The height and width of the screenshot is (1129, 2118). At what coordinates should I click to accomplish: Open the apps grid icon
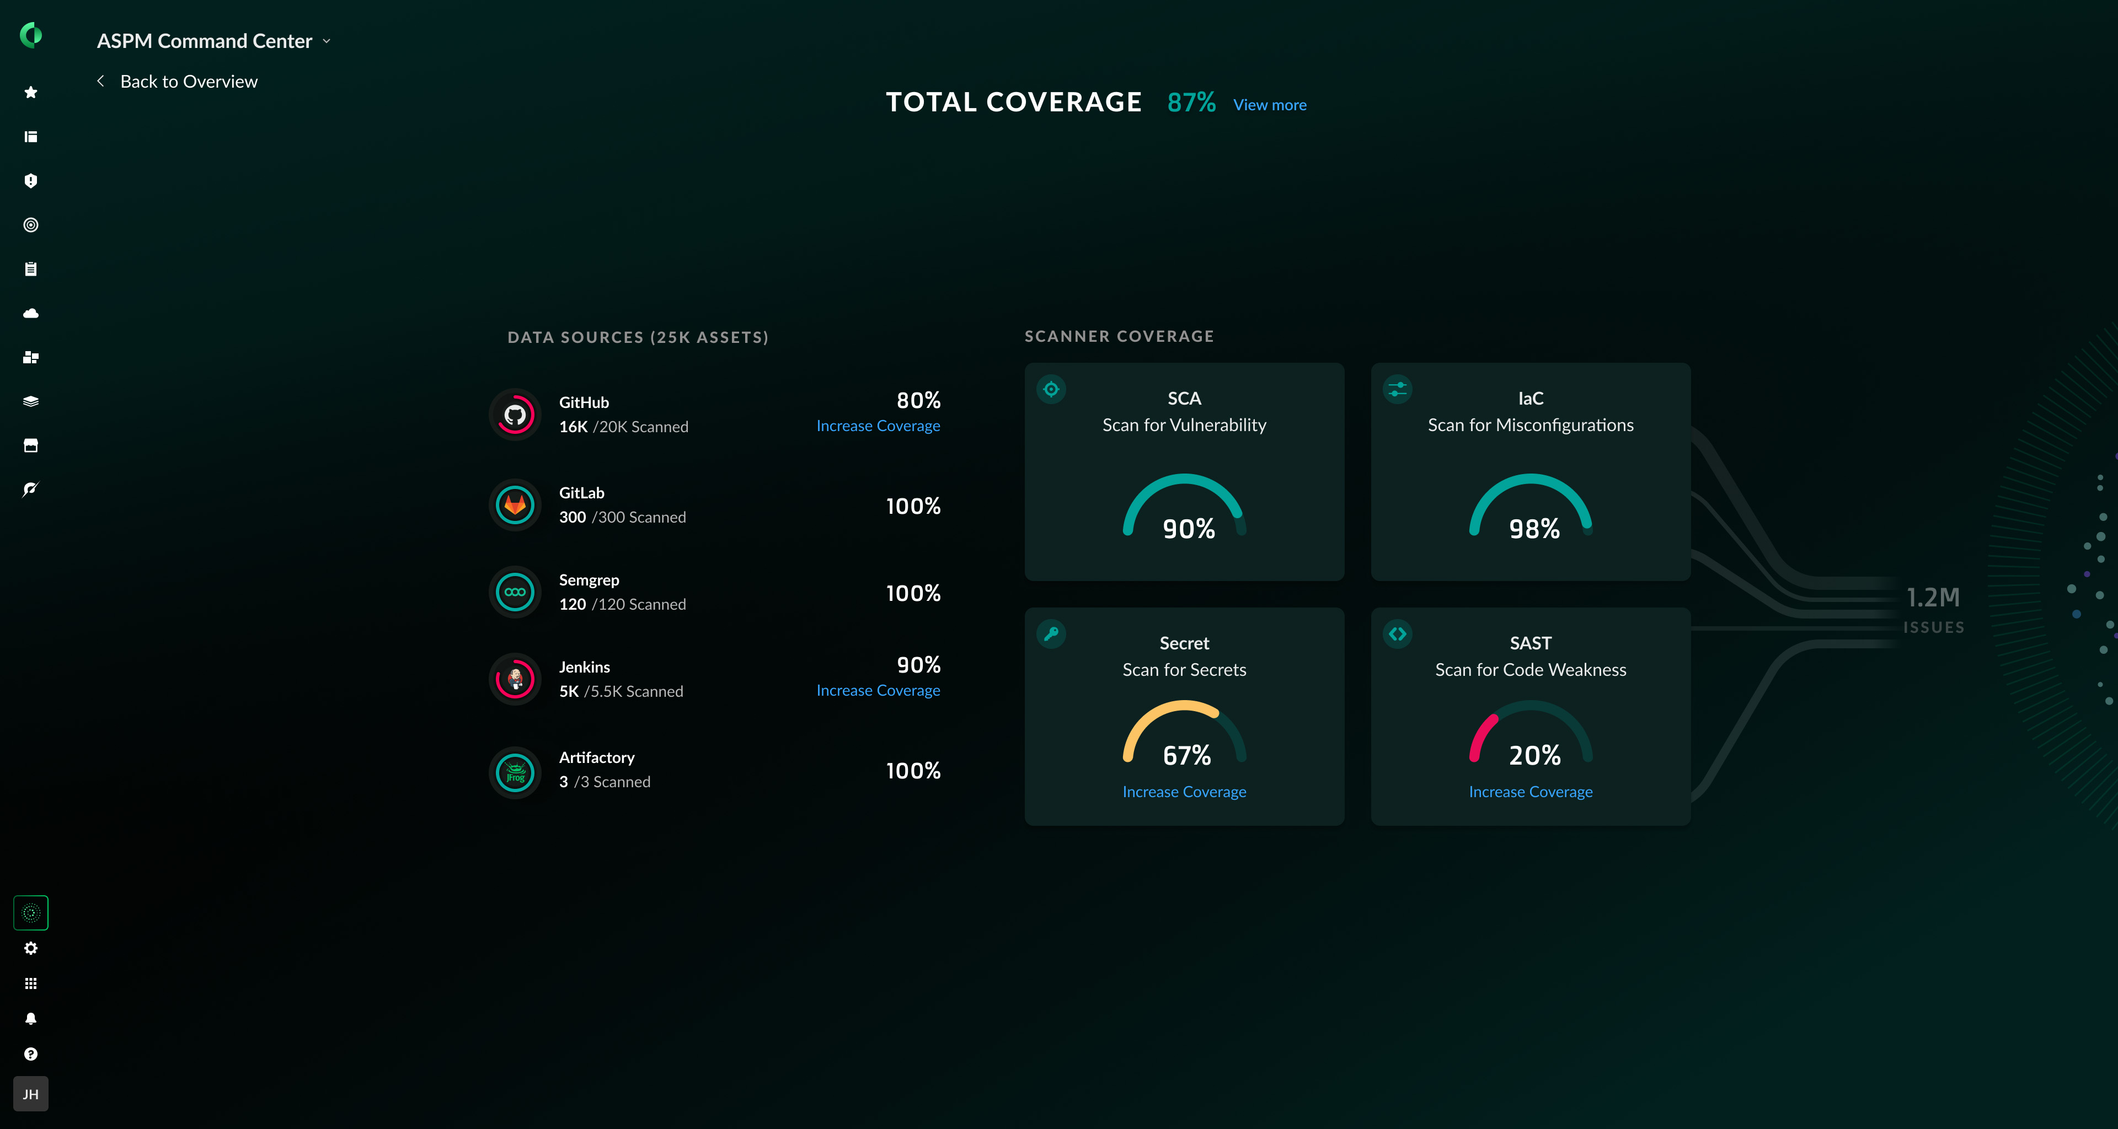[x=30, y=983]
